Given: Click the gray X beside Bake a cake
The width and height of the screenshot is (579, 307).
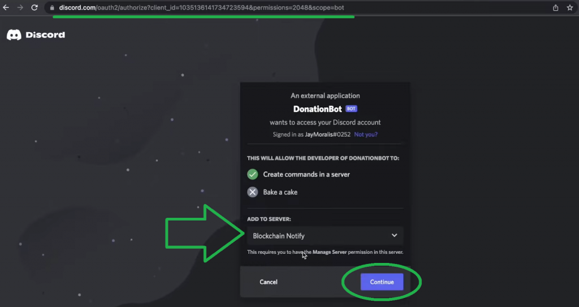Looking at the screenshot, I should coord(253,192).
